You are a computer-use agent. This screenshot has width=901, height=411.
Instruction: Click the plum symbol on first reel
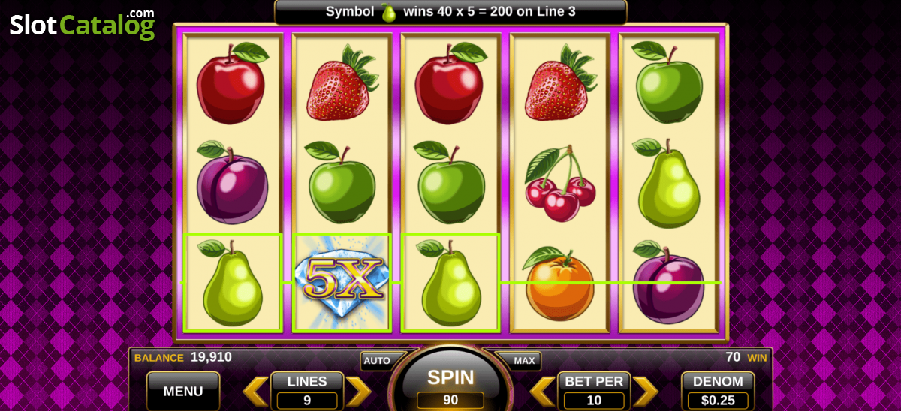(x=232, y=182)
